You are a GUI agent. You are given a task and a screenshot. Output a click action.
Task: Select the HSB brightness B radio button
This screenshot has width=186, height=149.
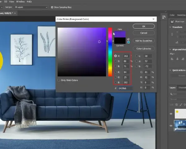pyautogui.click(x=115, y=66)
